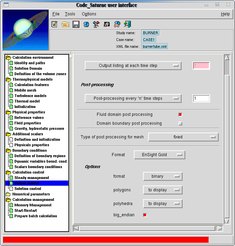Collapse the Calculation control folder
The image size is (235, 246).
(x=9, y=172)
